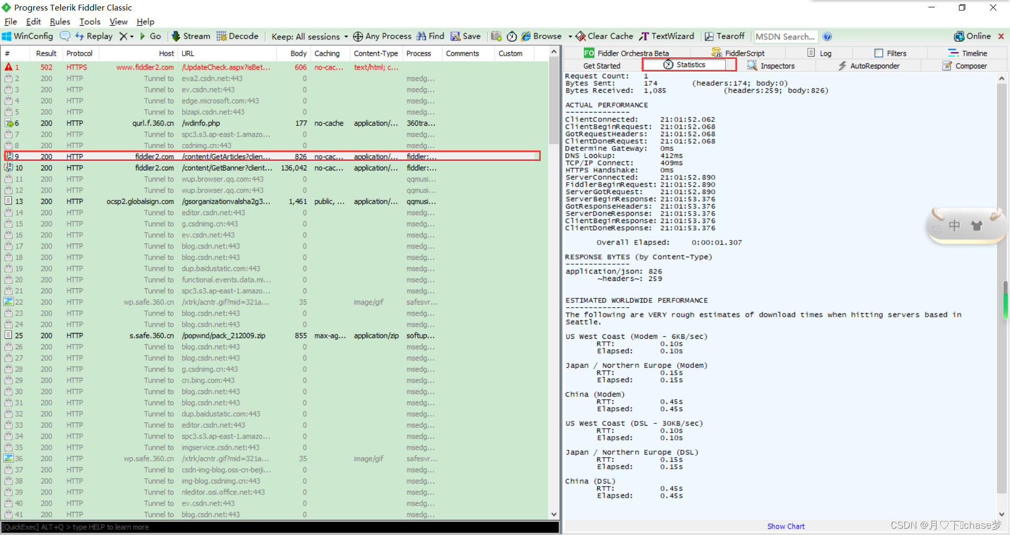Click the timer stopwatch toolbar icon
This screenshot has width=1010, height=535.
click(x=512, y=36)
